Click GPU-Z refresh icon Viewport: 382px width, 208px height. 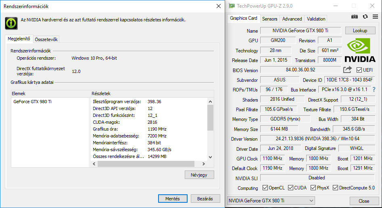[365, 17]
